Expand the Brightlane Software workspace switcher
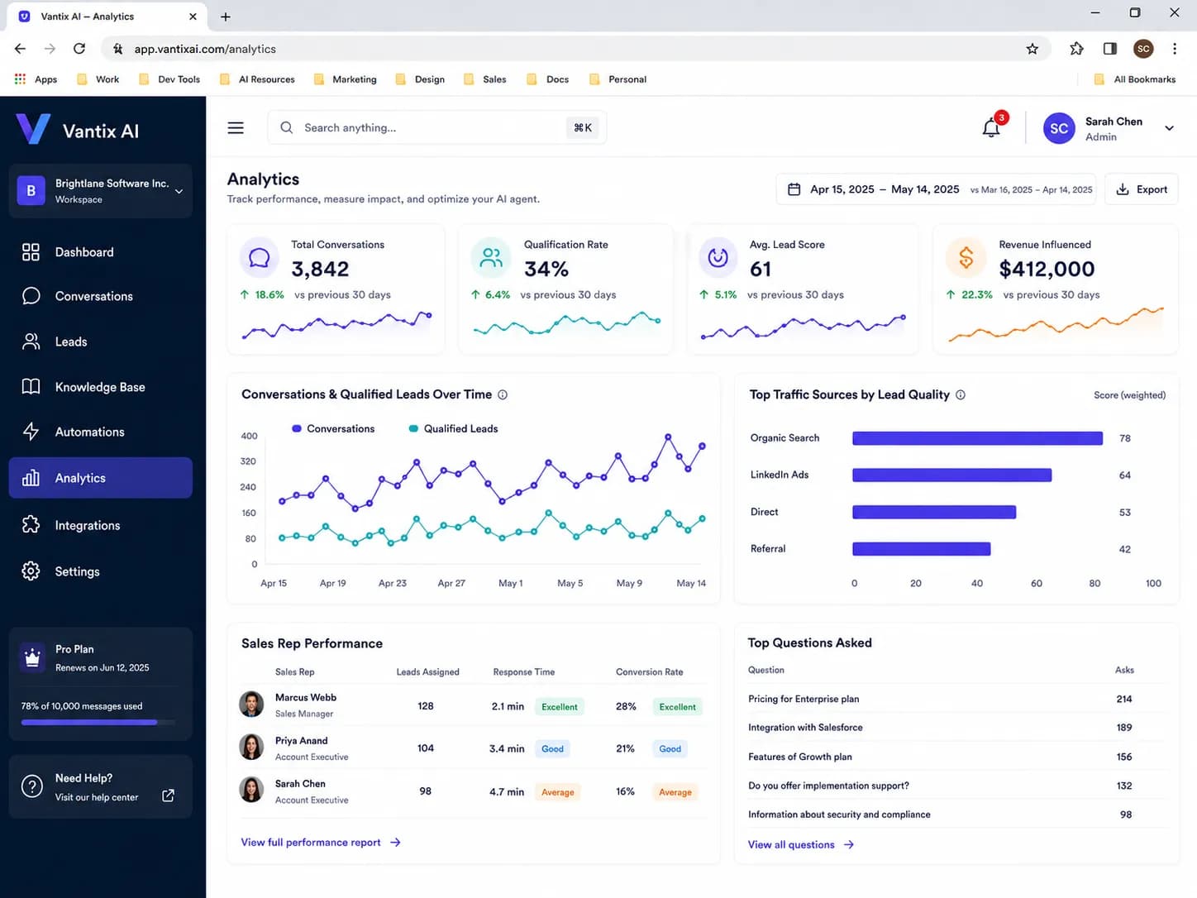 click(x=101, y=191)
